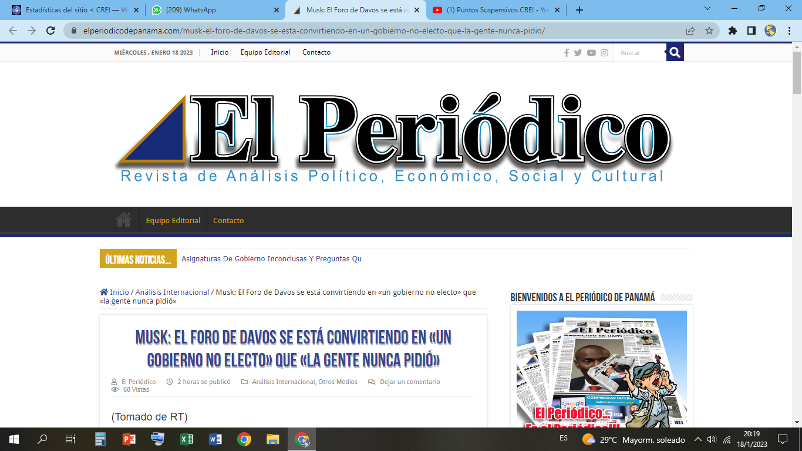This screenshot has width=802, height=451.
Task: Open Word from the taskbar
Action: pyautogui.click(x=215, y=439)
